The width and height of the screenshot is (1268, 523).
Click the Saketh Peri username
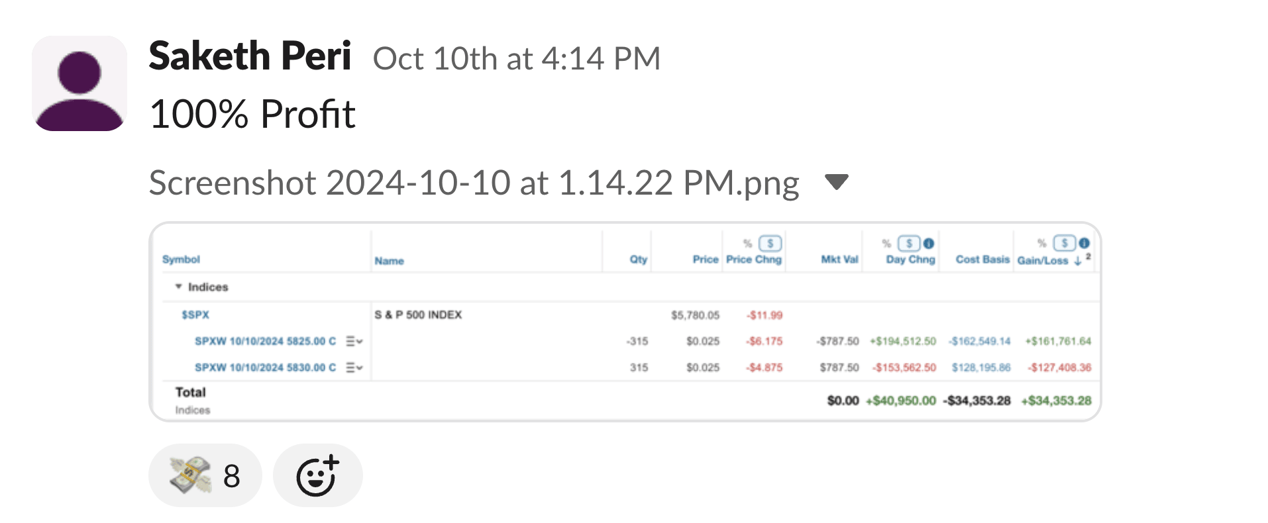(250, 56)
